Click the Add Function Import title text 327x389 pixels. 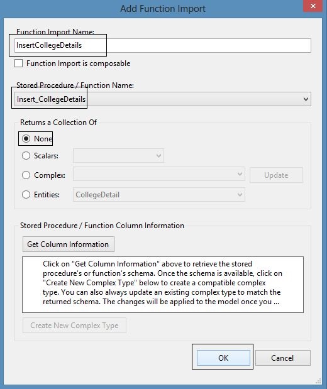pos(163,9)
